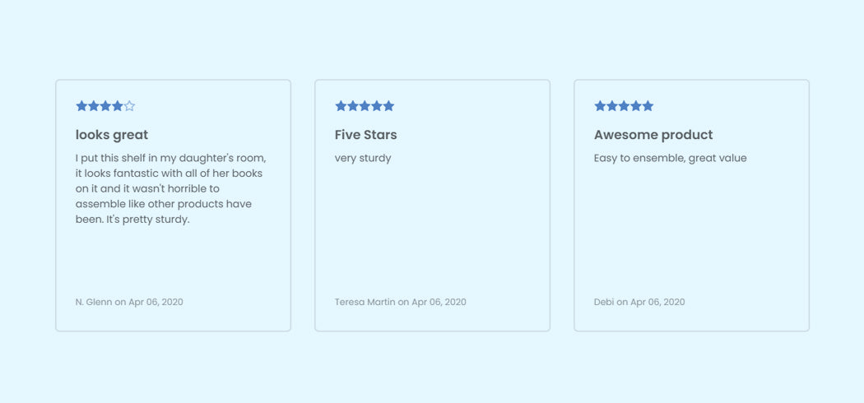Click the 'Easy to ensemble, great value' text
The height and width of the screenshot is (403, 864).
pos(670,158)
